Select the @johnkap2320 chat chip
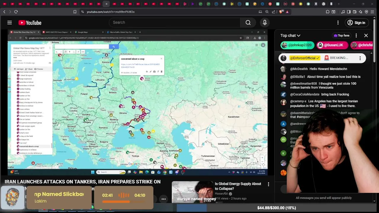 point(297,45)
